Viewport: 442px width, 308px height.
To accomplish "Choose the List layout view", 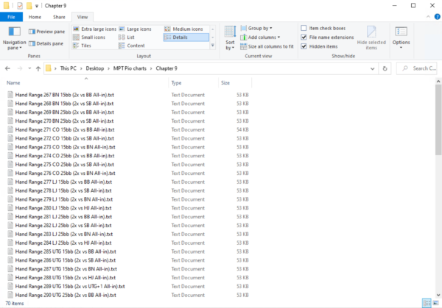I will click(x=130, y=37).
